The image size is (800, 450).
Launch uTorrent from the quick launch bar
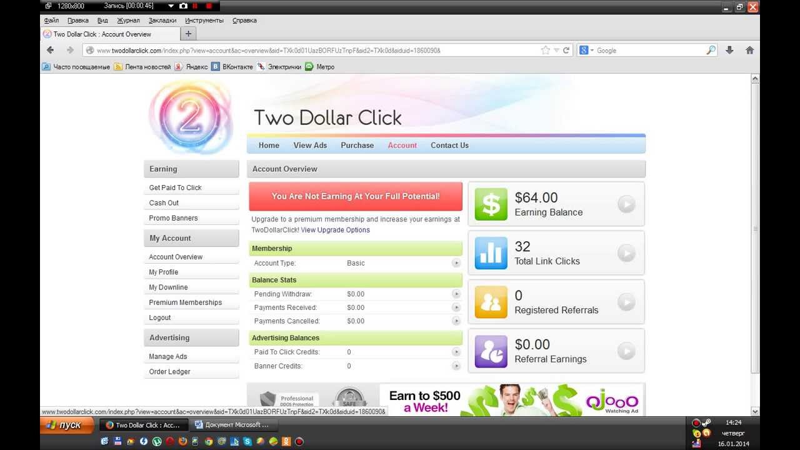click(x=157, y=441)
